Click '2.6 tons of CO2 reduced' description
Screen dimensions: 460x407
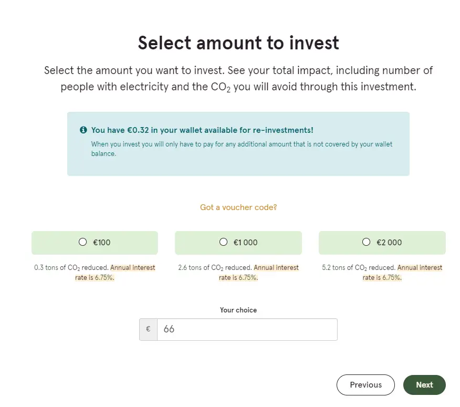[x=215, y=268]
